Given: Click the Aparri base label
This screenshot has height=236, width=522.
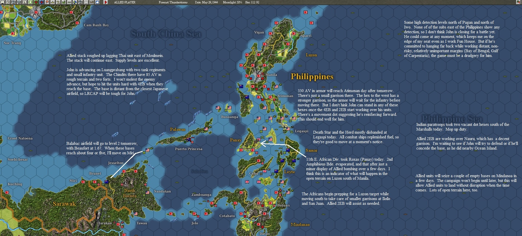Looking at the screenshot, I should click(306, 36).
